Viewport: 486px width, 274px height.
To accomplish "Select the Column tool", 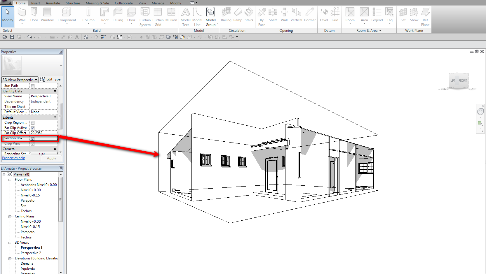I will [88, 15].
